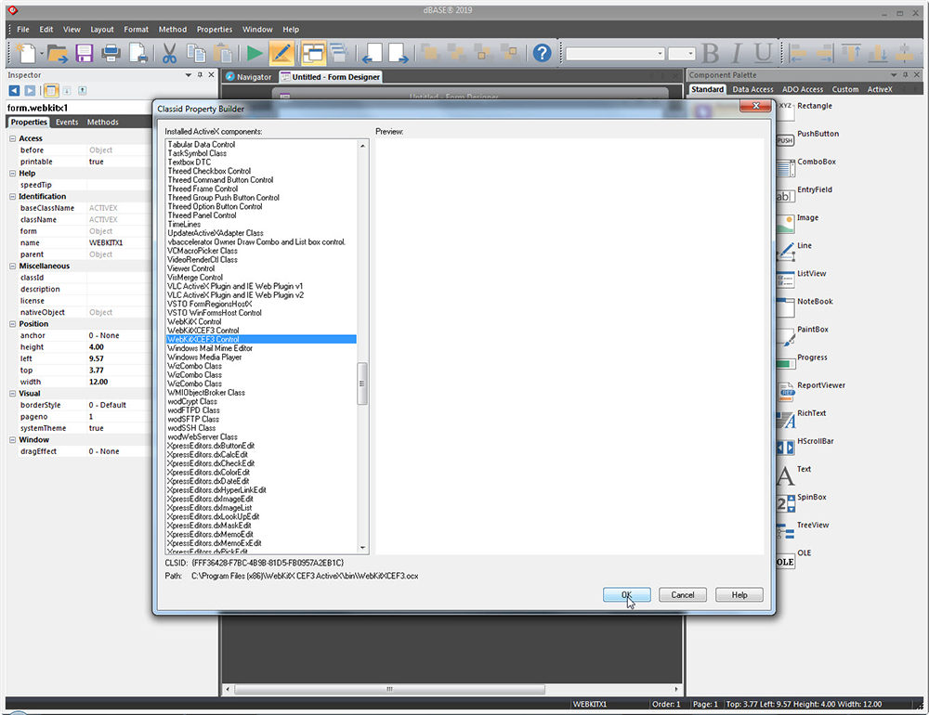929x715 pixels.
Task: Click the height value 4.00 in Inspector
Action: 97,347
